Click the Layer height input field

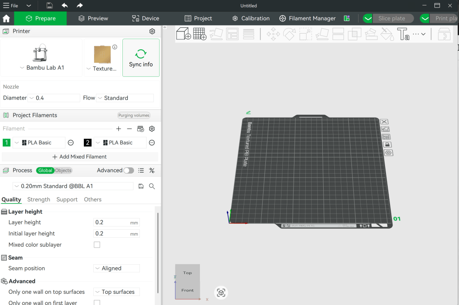(117, 222)
